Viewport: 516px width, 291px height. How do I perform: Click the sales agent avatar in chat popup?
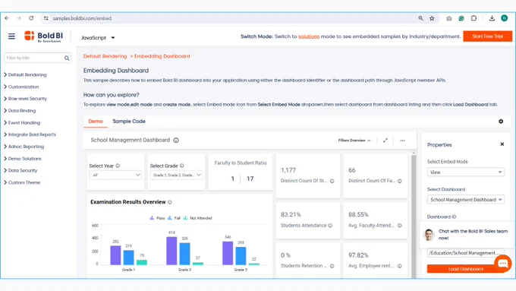[x=429, y=235]
